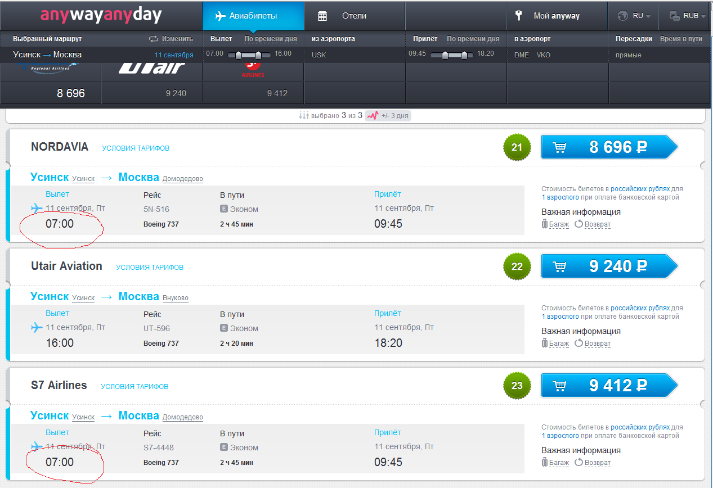
Task: Click Изменить to change the route
Action: click(x=177, y=39)
